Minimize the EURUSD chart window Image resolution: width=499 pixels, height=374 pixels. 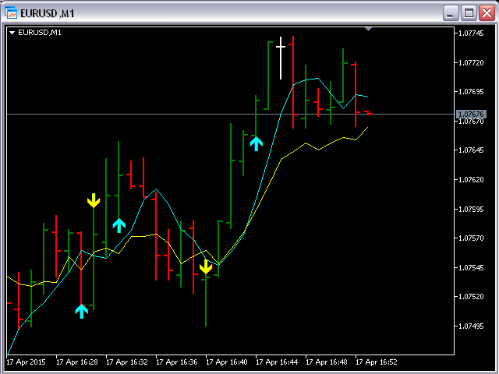tap(451, 13)
